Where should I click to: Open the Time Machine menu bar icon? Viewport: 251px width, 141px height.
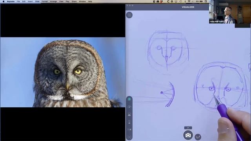180,2
